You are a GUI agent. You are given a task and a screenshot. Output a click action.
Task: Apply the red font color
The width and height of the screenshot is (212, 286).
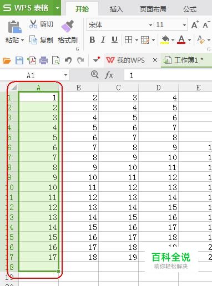point(181,40)
